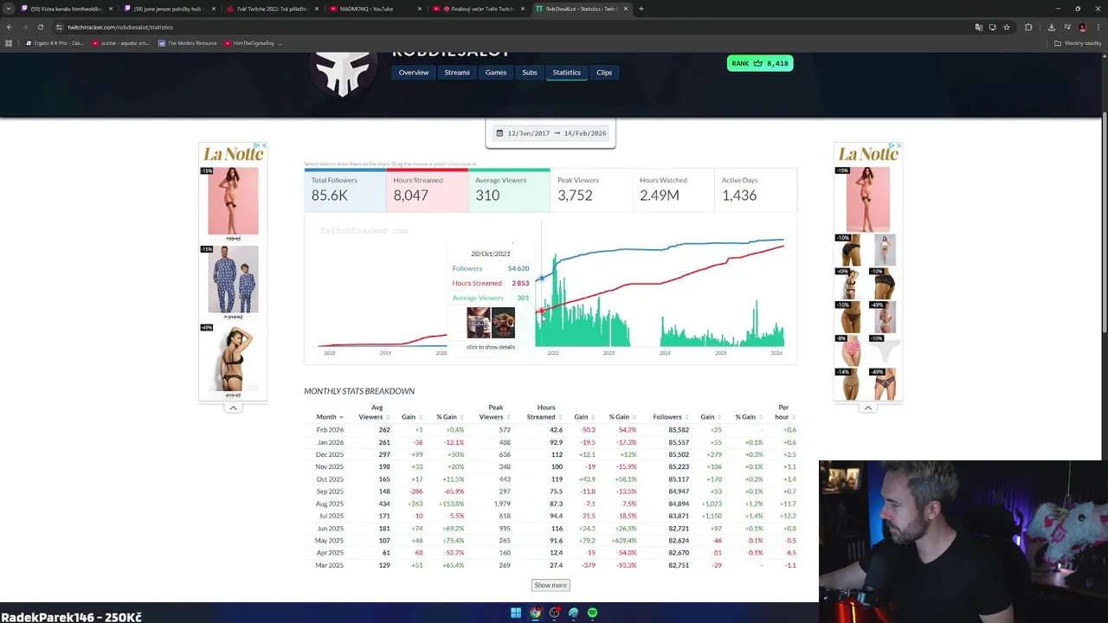Open a new browser tab with plus icon
This screenshot has height=623, width=1108.
coord(641,9)
